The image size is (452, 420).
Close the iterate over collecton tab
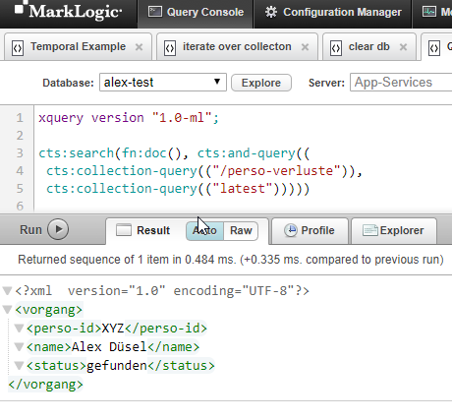point(306,47)
